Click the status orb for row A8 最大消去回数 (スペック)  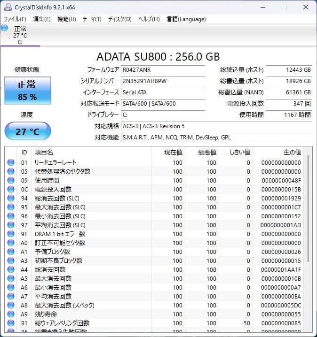tap(11, 305)
